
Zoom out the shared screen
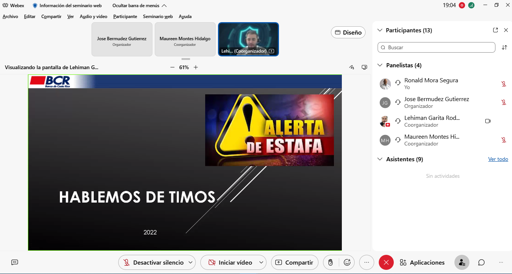click(x=172, y=67)
